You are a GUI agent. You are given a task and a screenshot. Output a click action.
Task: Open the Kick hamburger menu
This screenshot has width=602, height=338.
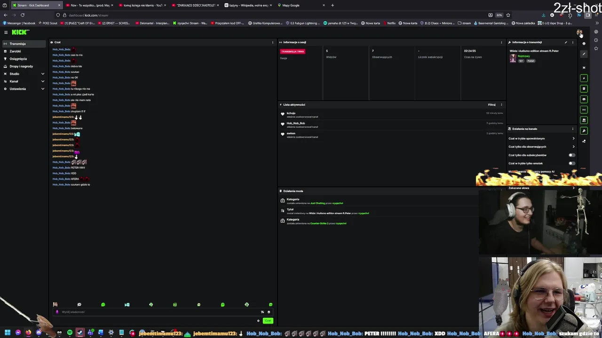[6, 32]
